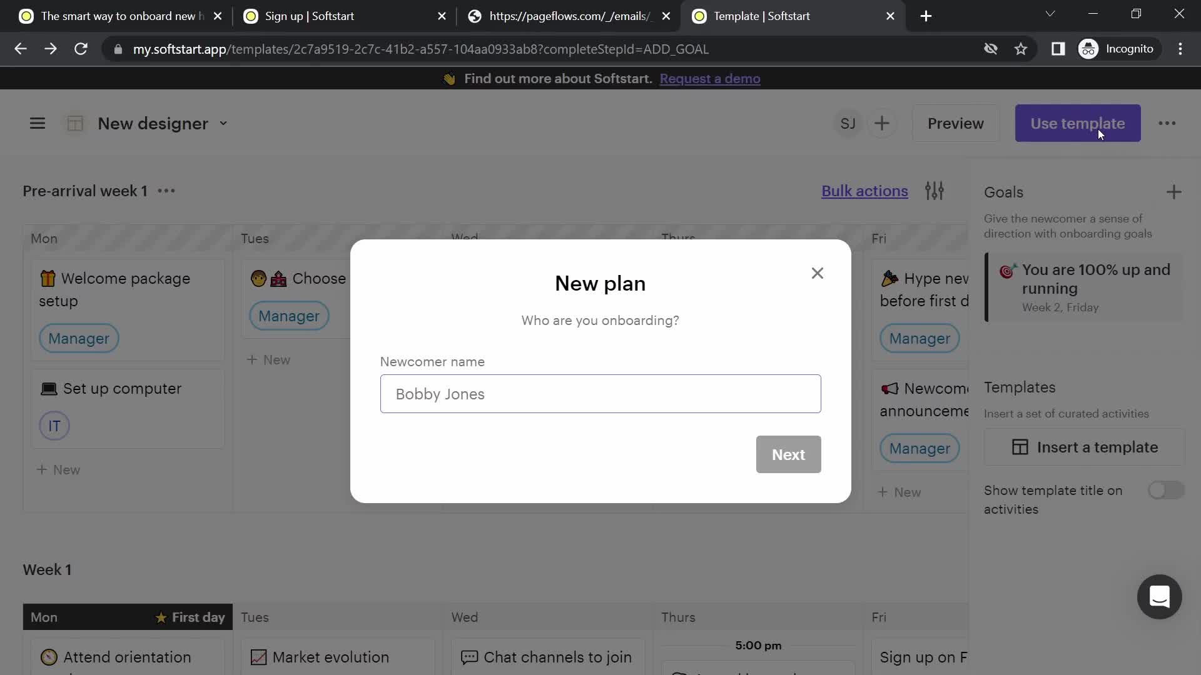1201x675 pixels.
Task: Click the Newcomer name input field
Action: (x=600, y=394)
